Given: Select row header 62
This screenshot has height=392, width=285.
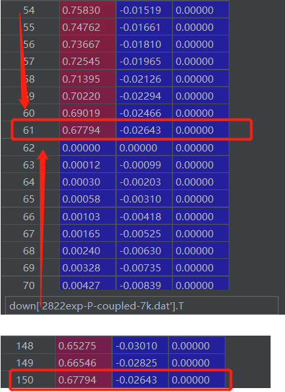Looking at the screenshot, I should click(x=29, y=147).
